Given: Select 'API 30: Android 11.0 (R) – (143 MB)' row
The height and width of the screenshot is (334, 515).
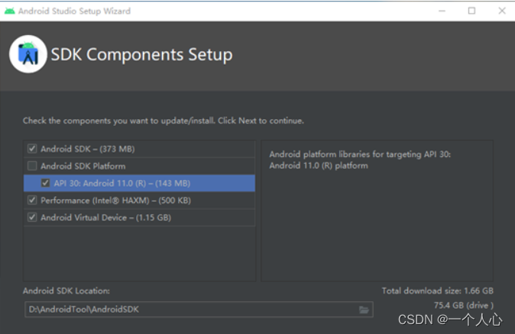Looking at the screenshot, I should 139,183.
